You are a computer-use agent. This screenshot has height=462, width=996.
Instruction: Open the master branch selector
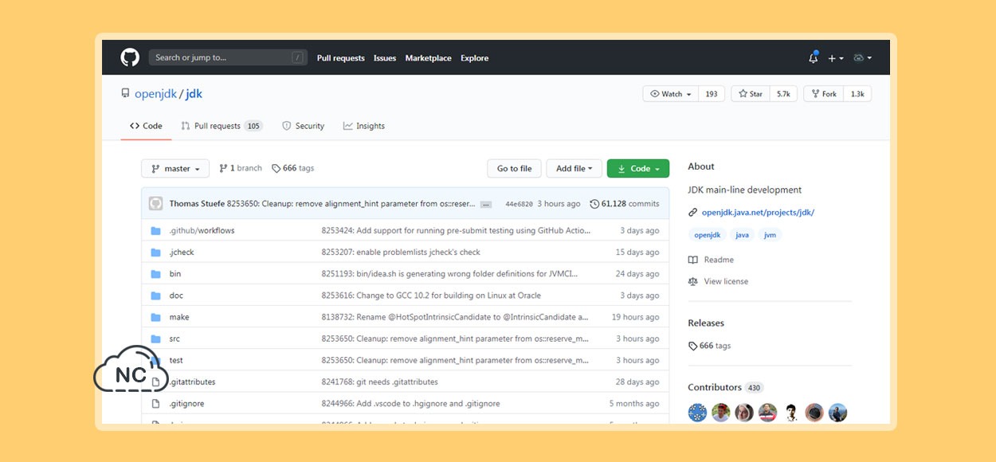tap(175, 169)
